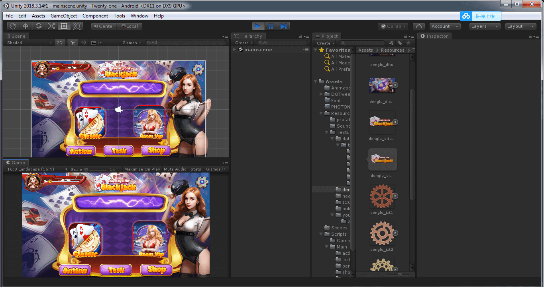Select the Scale tool

pyautogui.click(x=51, y=26)
